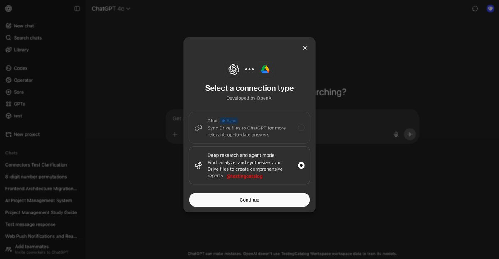The height and width of the screenshot is (259, 499).
Task: Open the profile avatar menu
Action: pyautogui.click(x=490, y=9)
